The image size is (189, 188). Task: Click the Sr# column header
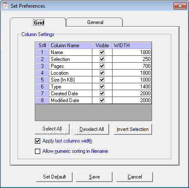(42, 45)
